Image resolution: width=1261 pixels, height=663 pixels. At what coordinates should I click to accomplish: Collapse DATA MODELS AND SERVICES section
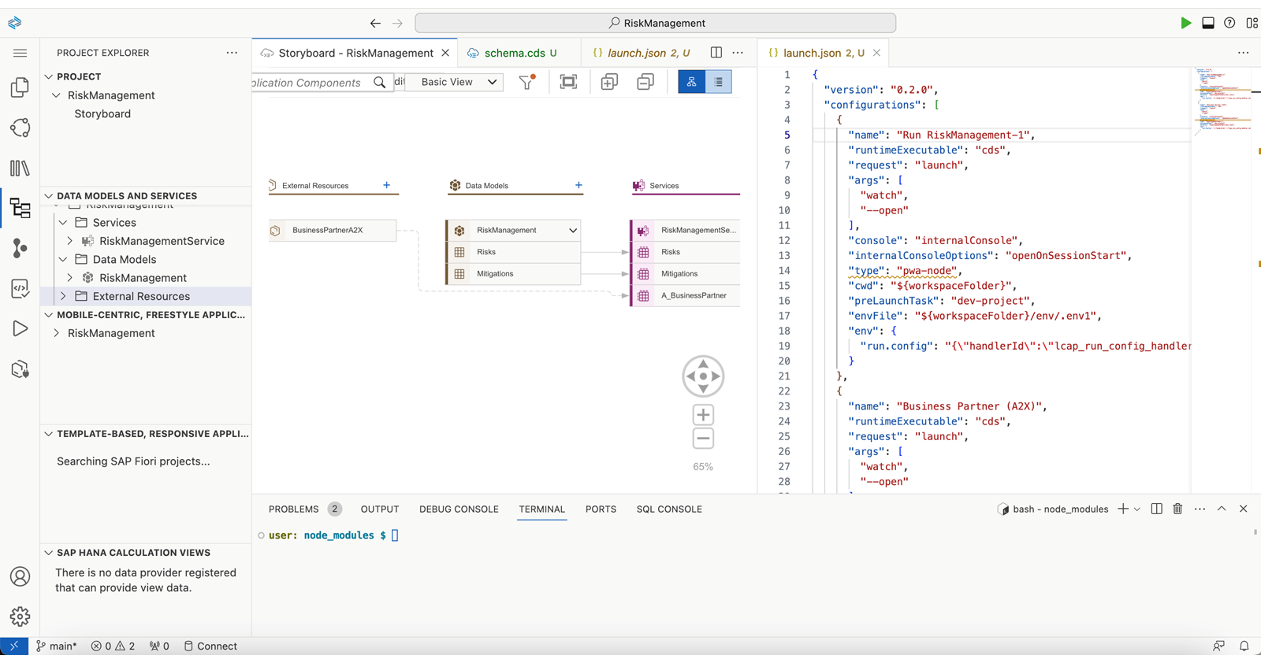pyautogui.click(x=49, y=196)
